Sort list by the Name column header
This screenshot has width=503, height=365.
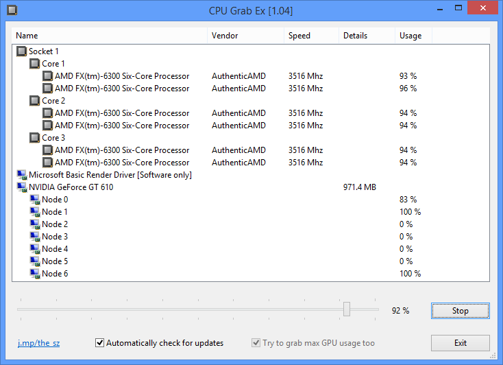[110, 36]
